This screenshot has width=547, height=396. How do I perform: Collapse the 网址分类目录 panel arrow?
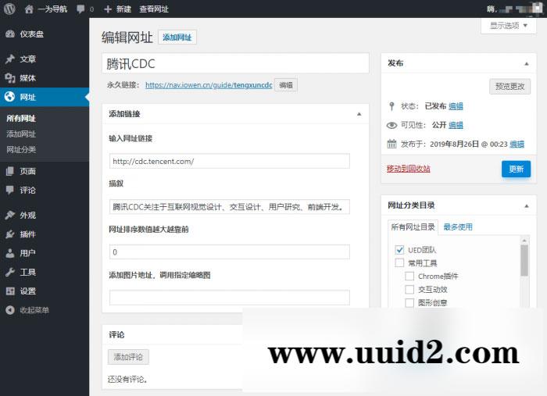tap(527, 206)
